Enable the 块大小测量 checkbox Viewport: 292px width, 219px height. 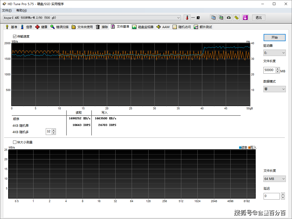pyautogui.click(x=15, y=142)
